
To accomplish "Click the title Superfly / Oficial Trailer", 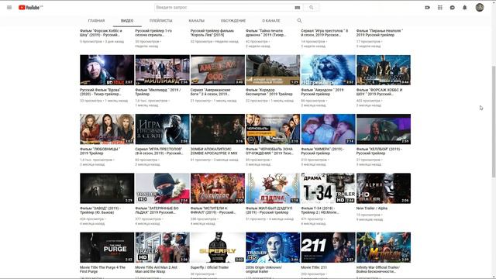I will (x=209, y=267).
